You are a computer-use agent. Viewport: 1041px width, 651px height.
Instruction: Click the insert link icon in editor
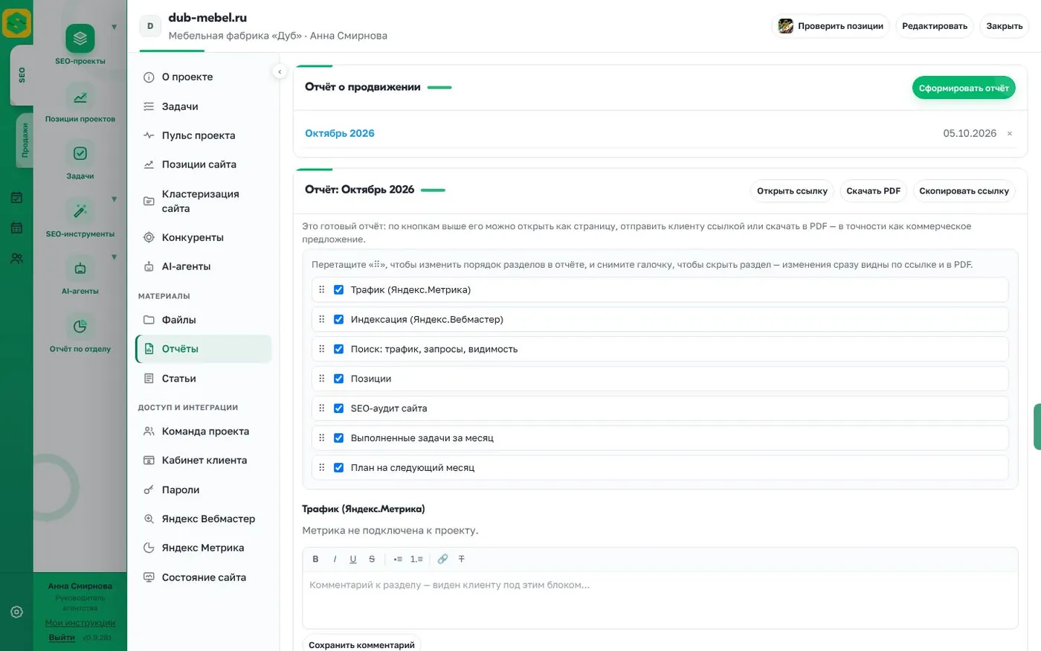coord(442,559)
